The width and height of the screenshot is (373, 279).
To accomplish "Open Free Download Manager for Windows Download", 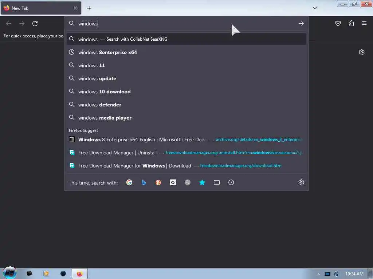I will click(186, 166).
